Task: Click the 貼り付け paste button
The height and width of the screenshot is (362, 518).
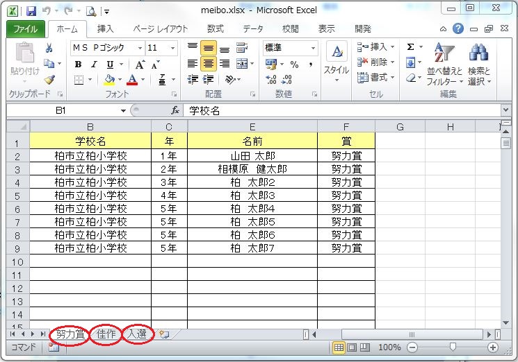Action: coord(24,62)
